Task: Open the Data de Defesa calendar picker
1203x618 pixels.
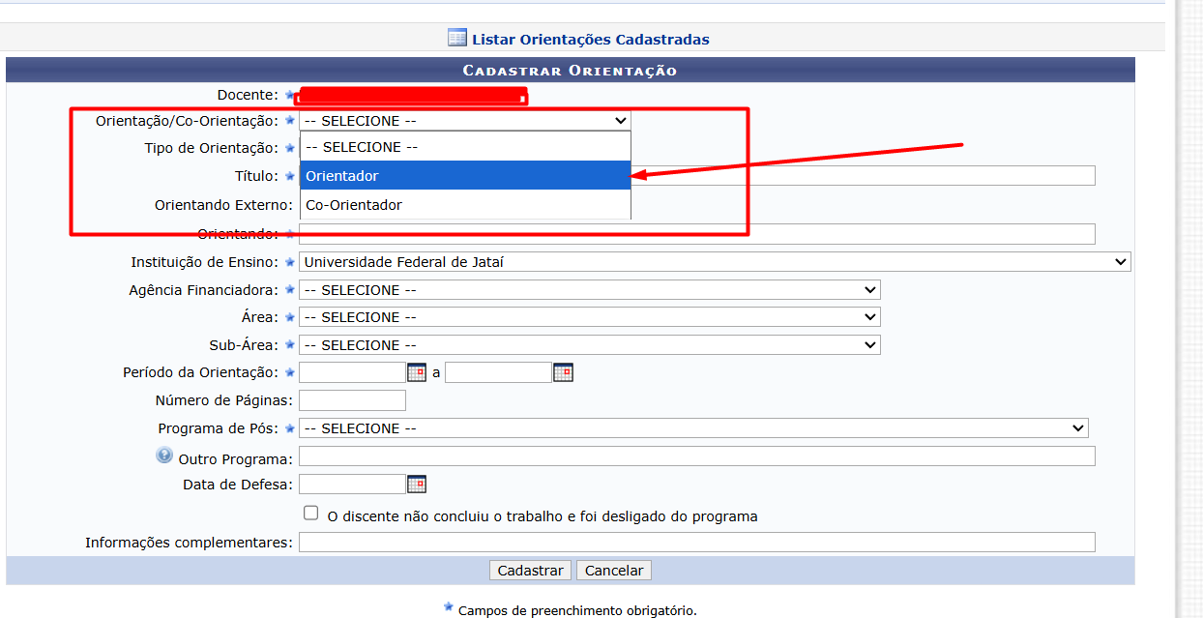Action: click(417, 484)
